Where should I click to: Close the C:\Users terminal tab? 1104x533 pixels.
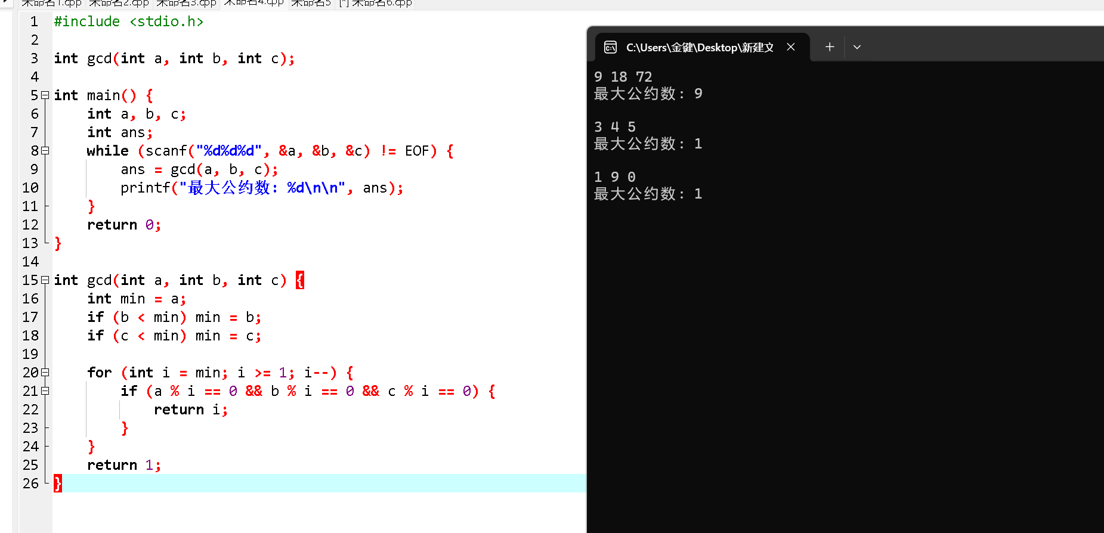[x=791, y=47]
